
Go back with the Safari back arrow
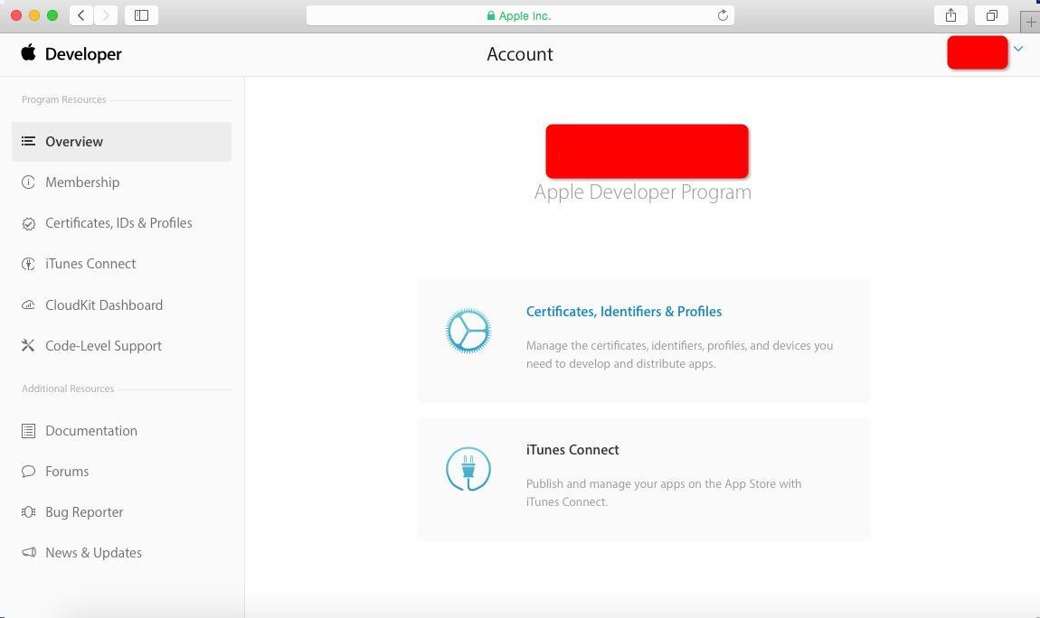coord(80,15)
